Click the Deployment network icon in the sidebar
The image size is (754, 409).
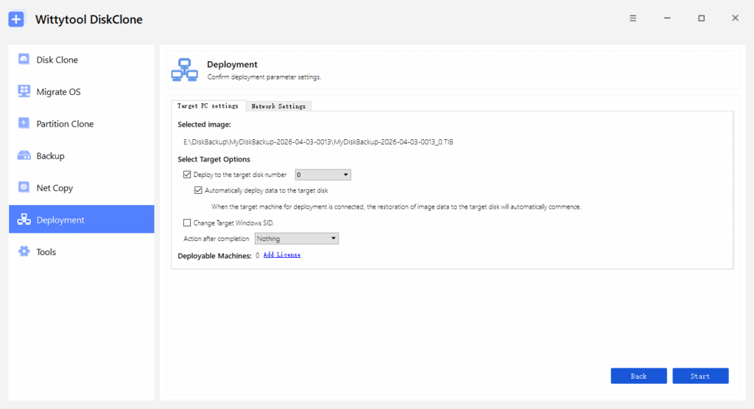pos(24,220)
